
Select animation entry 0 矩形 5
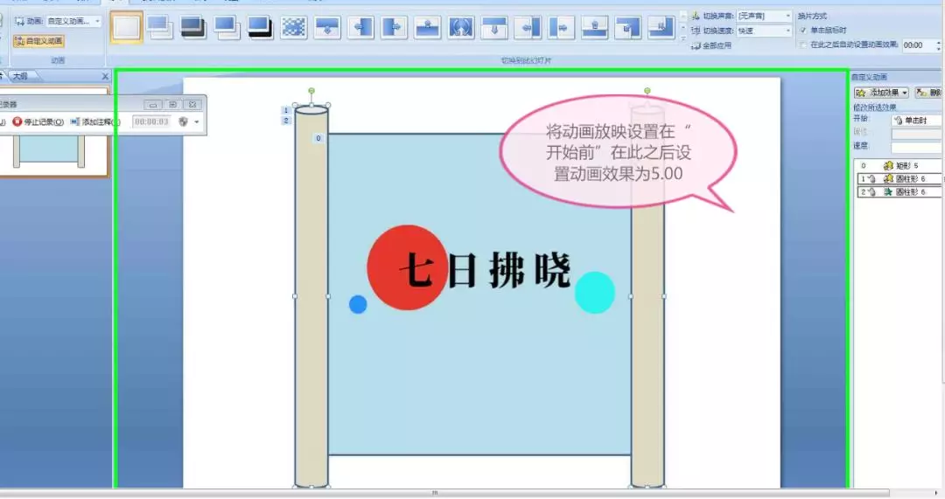click(898, 165)
